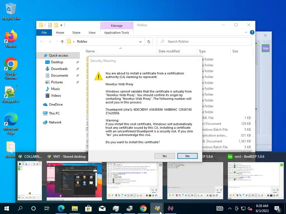Image resolution: width=286 pixels, height=214 pixels.
Task: Open the network tray icon
Action: coord(243,208)
